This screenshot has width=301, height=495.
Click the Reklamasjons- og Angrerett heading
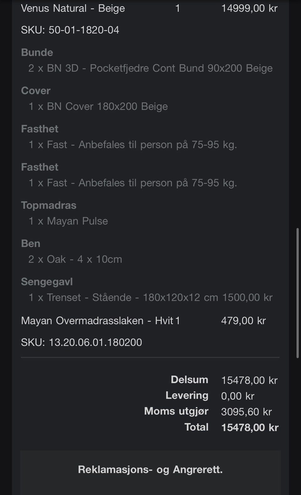pyautogui.click(x=150, y=469)
